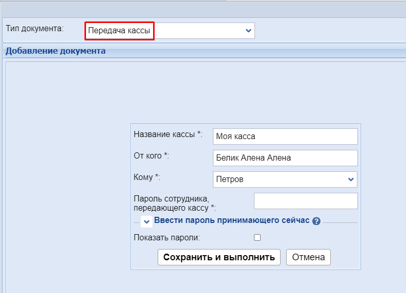This screenshot has width=406, height=293.
Task: Click the Пароль сотрудника, передающего кассу label
Action: click(x=174, y=203)
